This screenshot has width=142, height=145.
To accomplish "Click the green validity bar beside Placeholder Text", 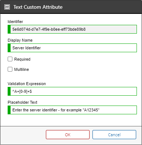I will tap(9, 110).
